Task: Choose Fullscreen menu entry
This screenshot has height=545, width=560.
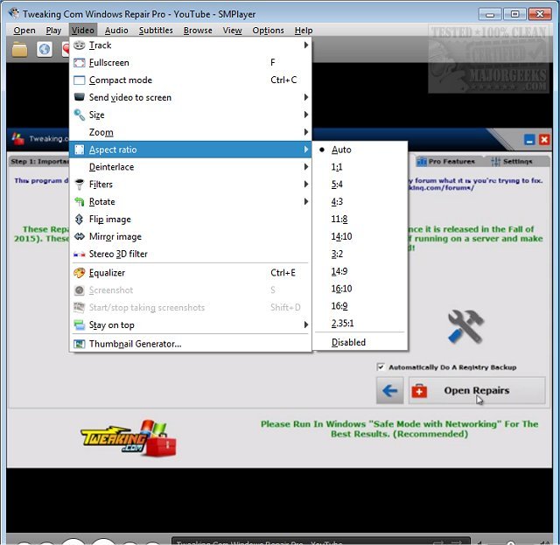Action: pyautogui.click(x=191, y=62)
